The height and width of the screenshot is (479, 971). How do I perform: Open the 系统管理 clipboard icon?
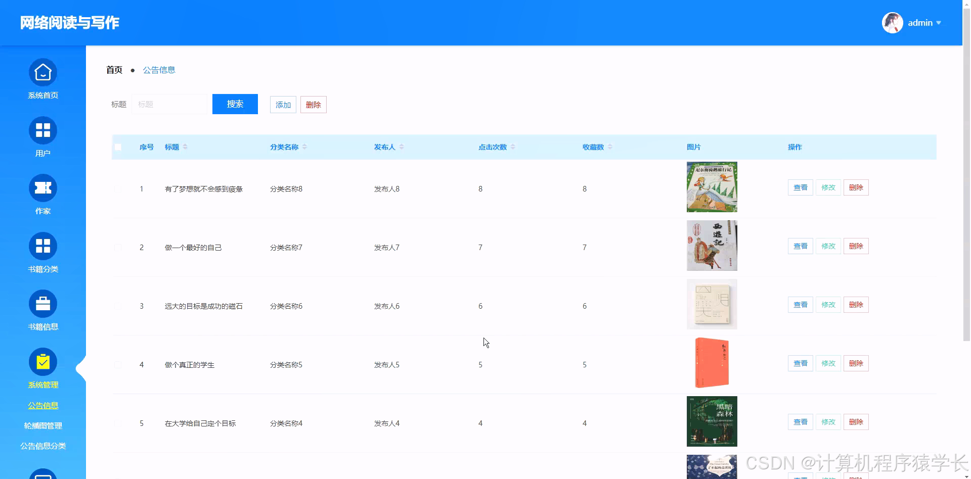tap(43, 362)
